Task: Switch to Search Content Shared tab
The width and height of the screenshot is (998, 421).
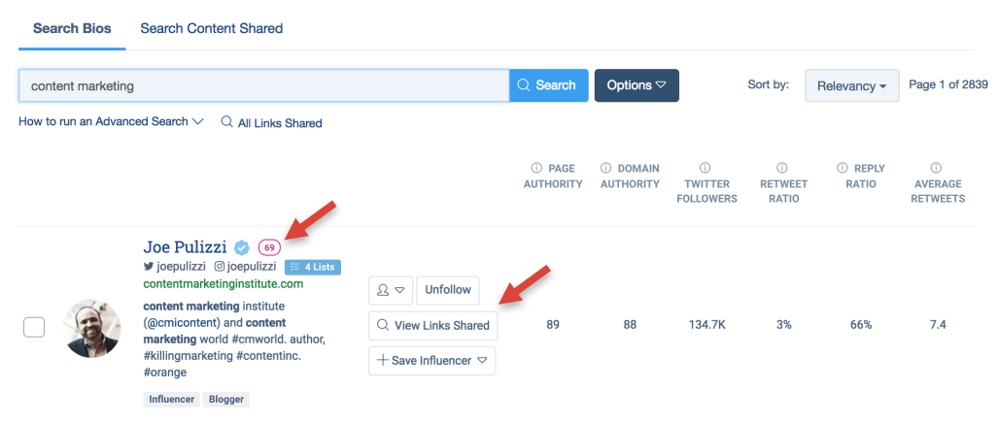Action: pyautogui.click(x=211, y=28)
